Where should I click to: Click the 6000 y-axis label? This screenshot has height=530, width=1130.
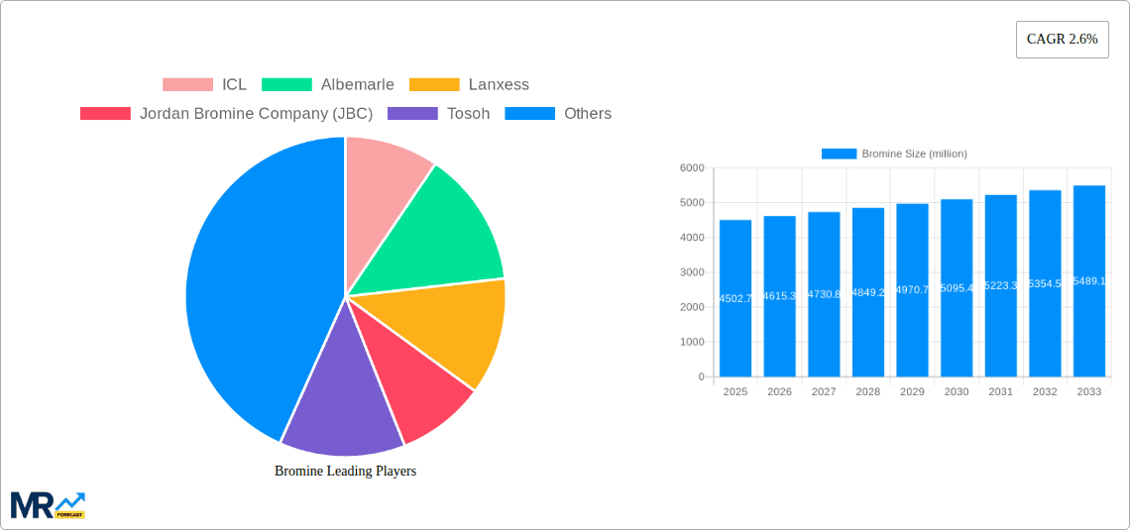692,167
